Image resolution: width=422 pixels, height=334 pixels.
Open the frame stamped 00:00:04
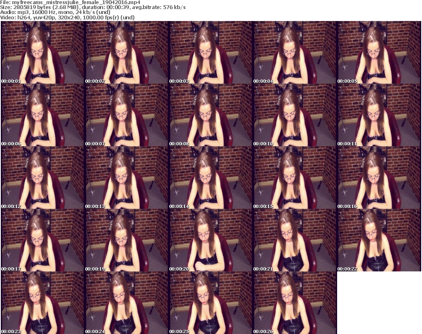coord(295,52)
